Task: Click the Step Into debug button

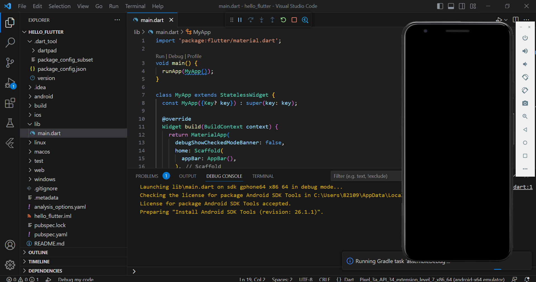Action: coord(262,20)
